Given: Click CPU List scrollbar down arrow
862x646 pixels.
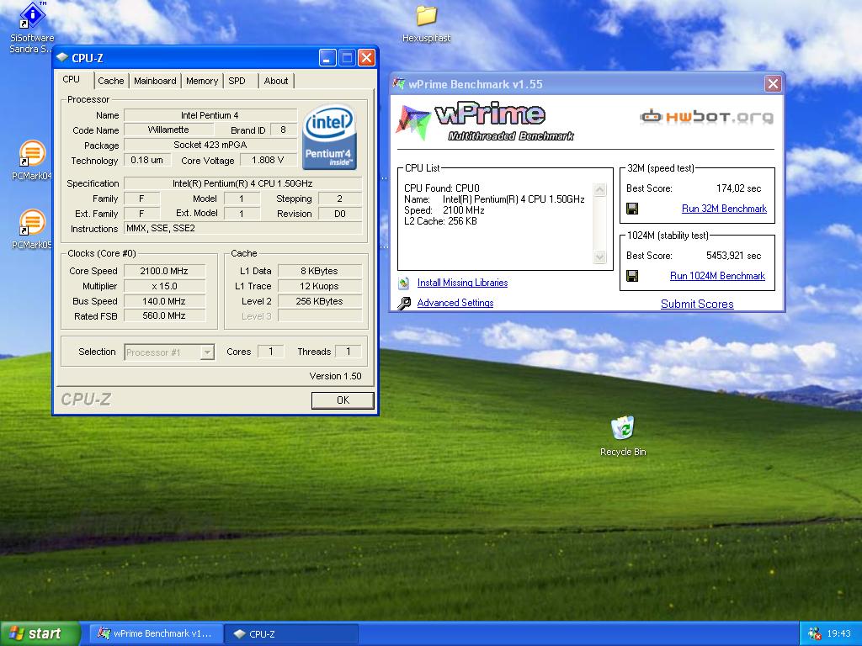Looking at the screenshot, I should [x=599, y=257].
